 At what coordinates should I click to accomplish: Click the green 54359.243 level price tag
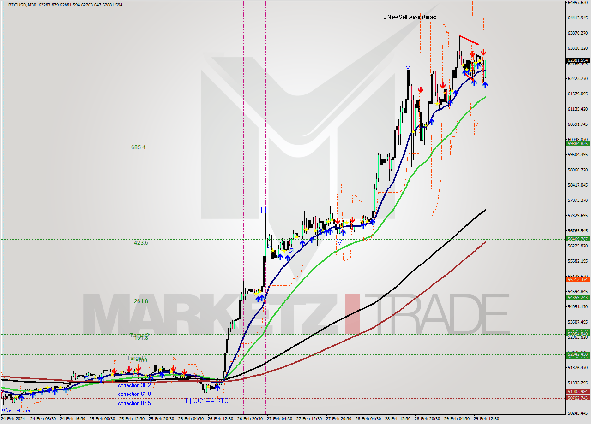click(x=577, y=298)
